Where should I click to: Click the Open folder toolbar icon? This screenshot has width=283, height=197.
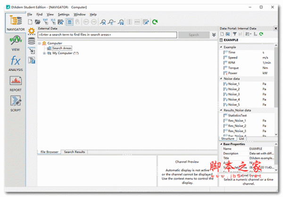click(38, 22)
